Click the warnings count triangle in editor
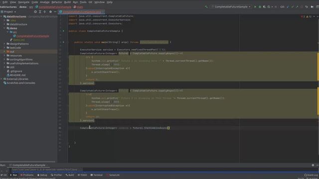Viewport: 319px width, 179px height. click(309, 16)
